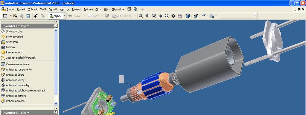
Task: Close the top Inventor Studio panel
Action: point(57,22)
